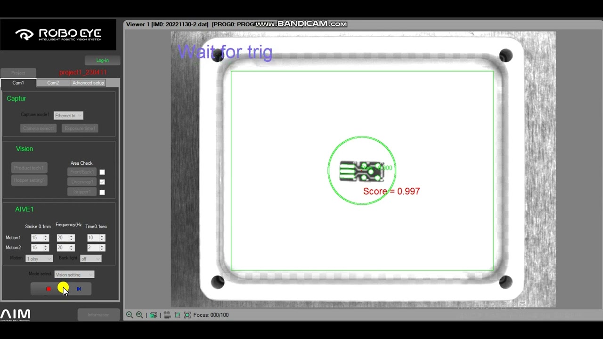Click the detected part inside the green circle

[x=362, y=171]
